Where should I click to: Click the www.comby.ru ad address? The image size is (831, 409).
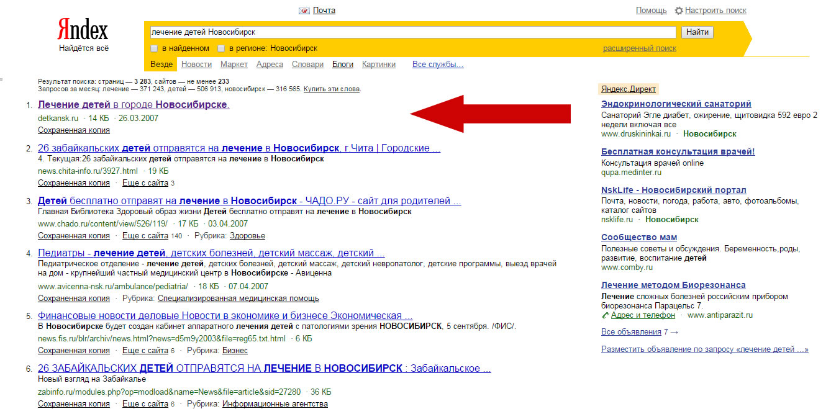pyautogui.click(x=627, y=267)
